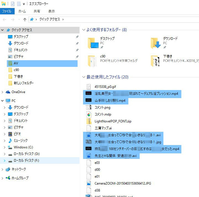Collapse the クイック アクセス tree node
Viewport: 199px width, 197px height.
(2, 30)
